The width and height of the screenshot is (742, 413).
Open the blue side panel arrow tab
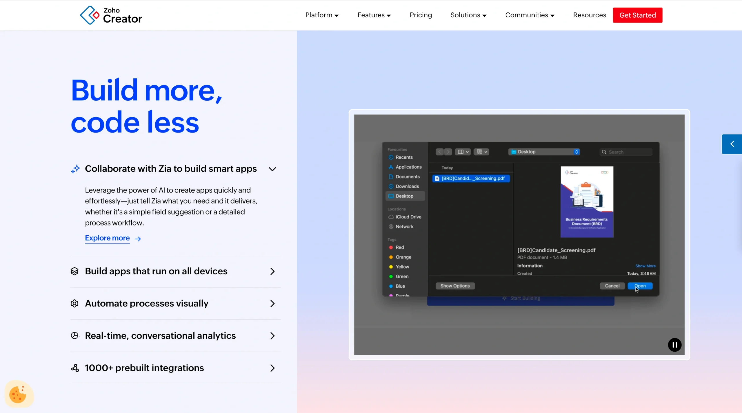(732, 144)
